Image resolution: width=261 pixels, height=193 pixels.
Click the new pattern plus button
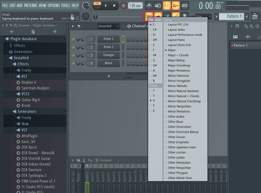click(x=247, y=16)
